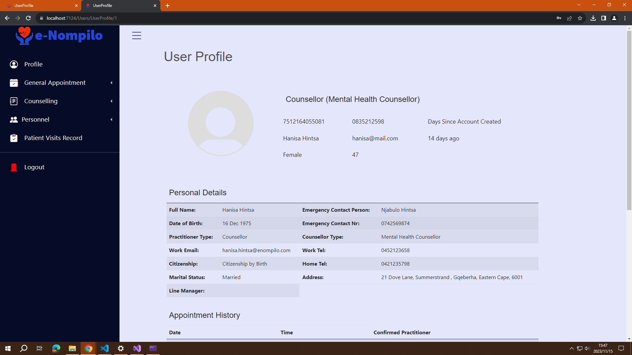632x355 pixels.
Task: Switch to the first UserProfile tab
Action: pyautogui.click(x=40, y=6)
